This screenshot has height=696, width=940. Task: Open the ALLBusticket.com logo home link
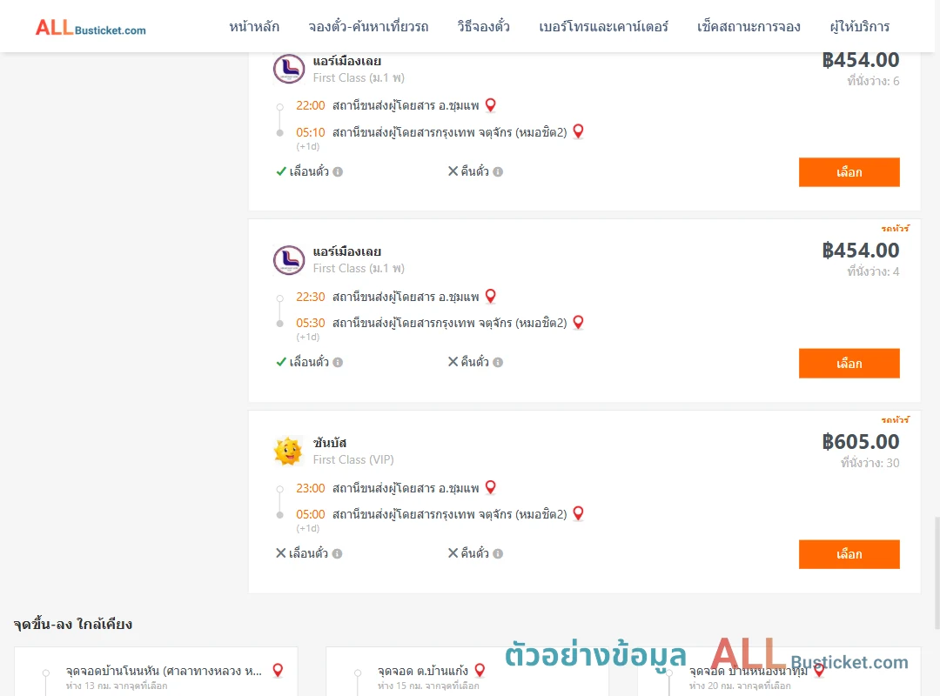[x=91, y=28]
